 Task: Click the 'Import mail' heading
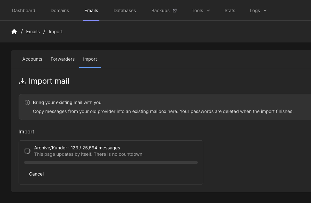[49, 81]
